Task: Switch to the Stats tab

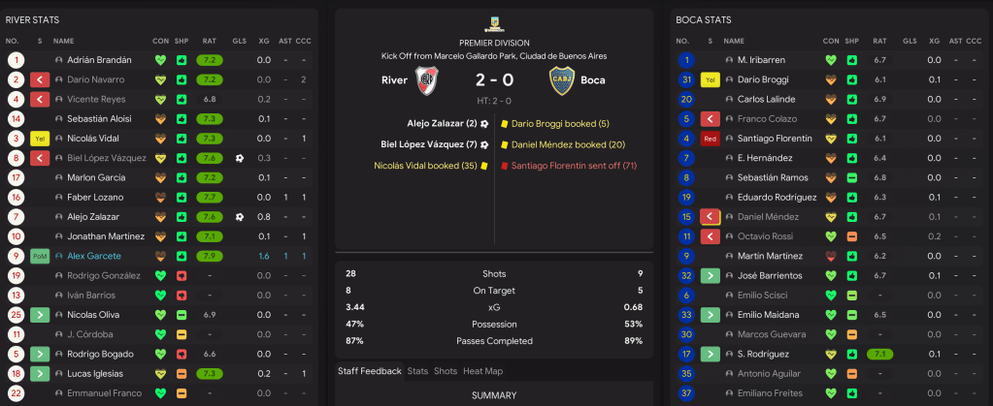Action: [x=417, y=371]
